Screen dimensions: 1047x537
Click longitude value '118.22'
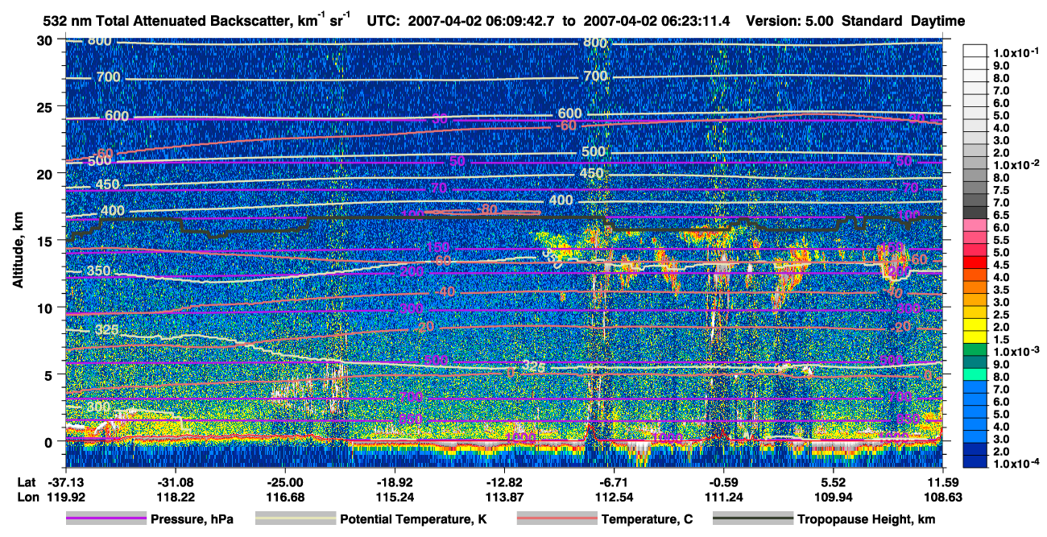tap(175, 498)
